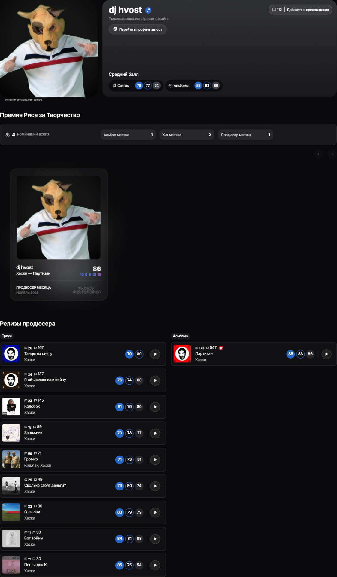Add dj hvost to preferences
This screenshot has width=337, height=577.
click(x=308, y=10)
